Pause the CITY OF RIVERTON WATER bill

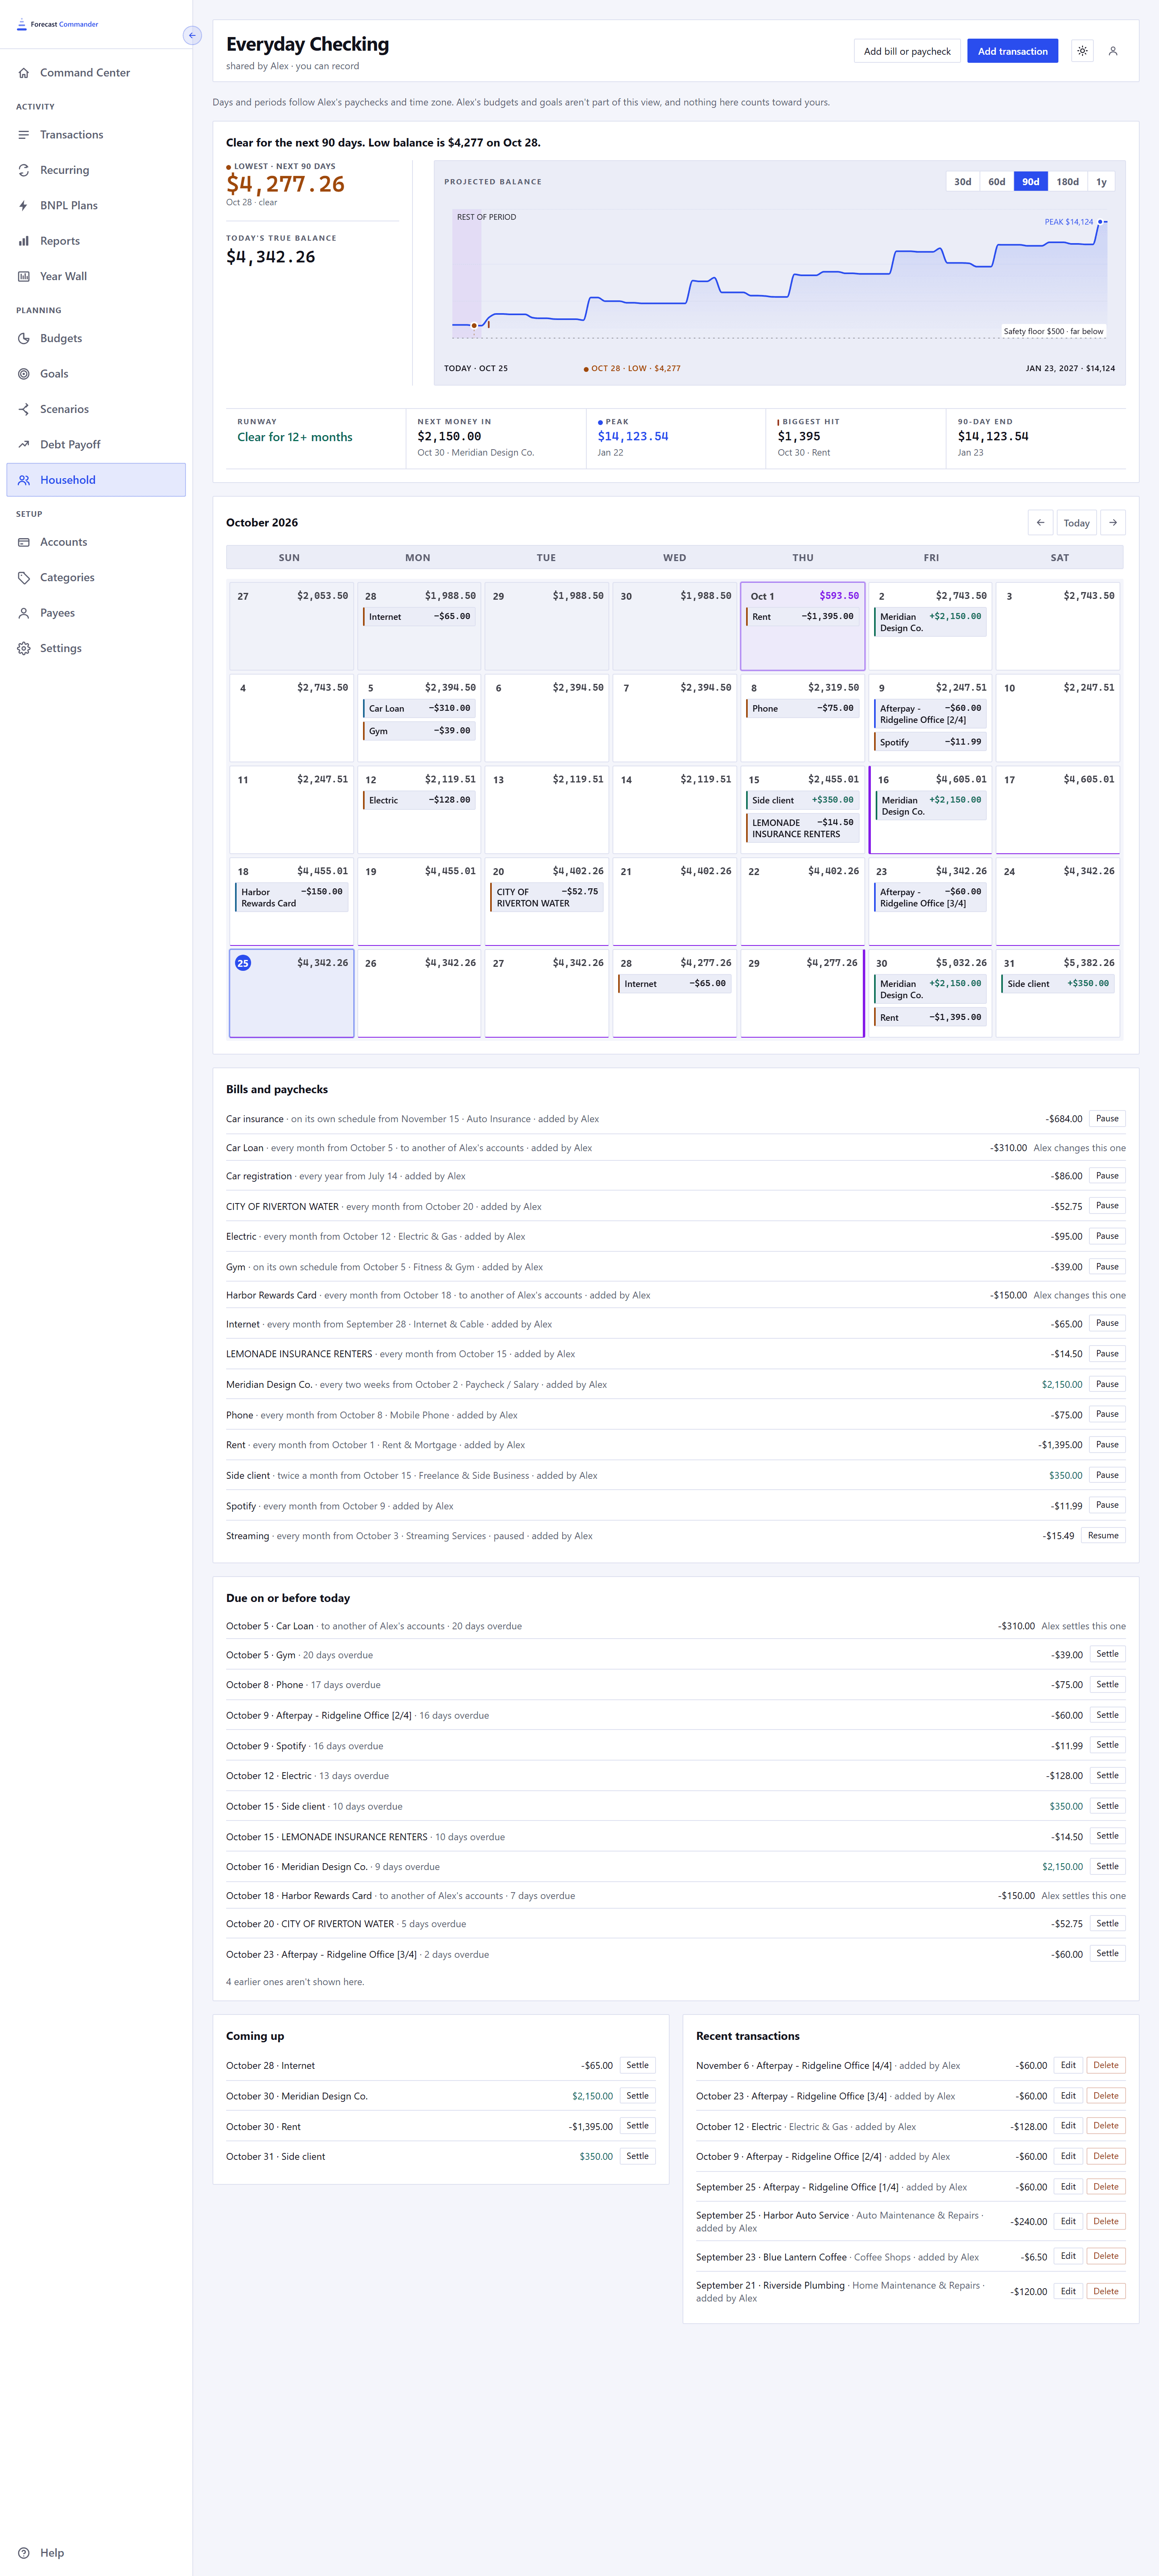point(1107,1206)
